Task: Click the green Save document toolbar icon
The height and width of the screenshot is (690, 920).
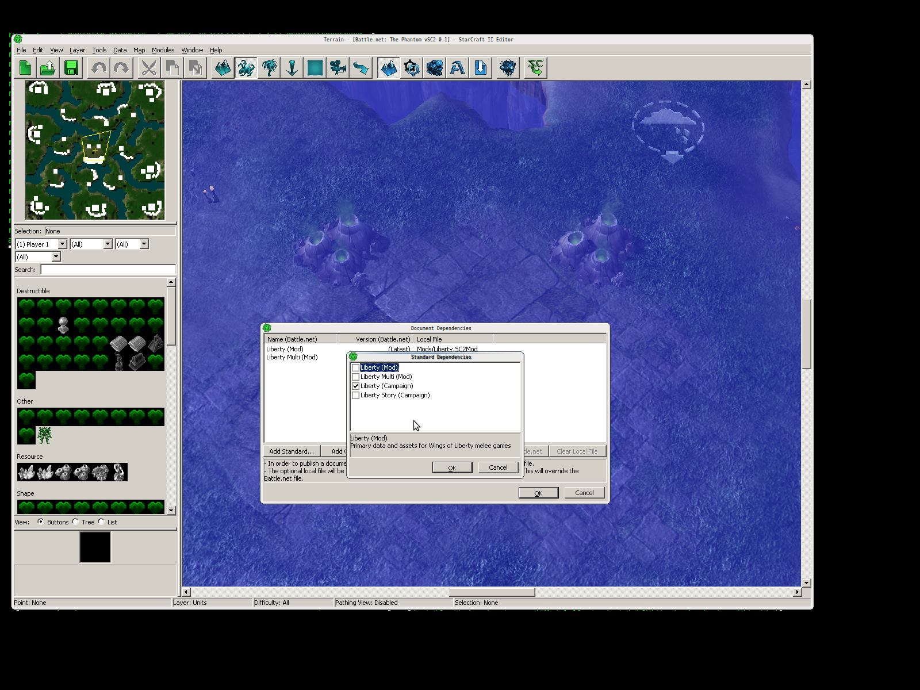Action: (x=71, y=68)
